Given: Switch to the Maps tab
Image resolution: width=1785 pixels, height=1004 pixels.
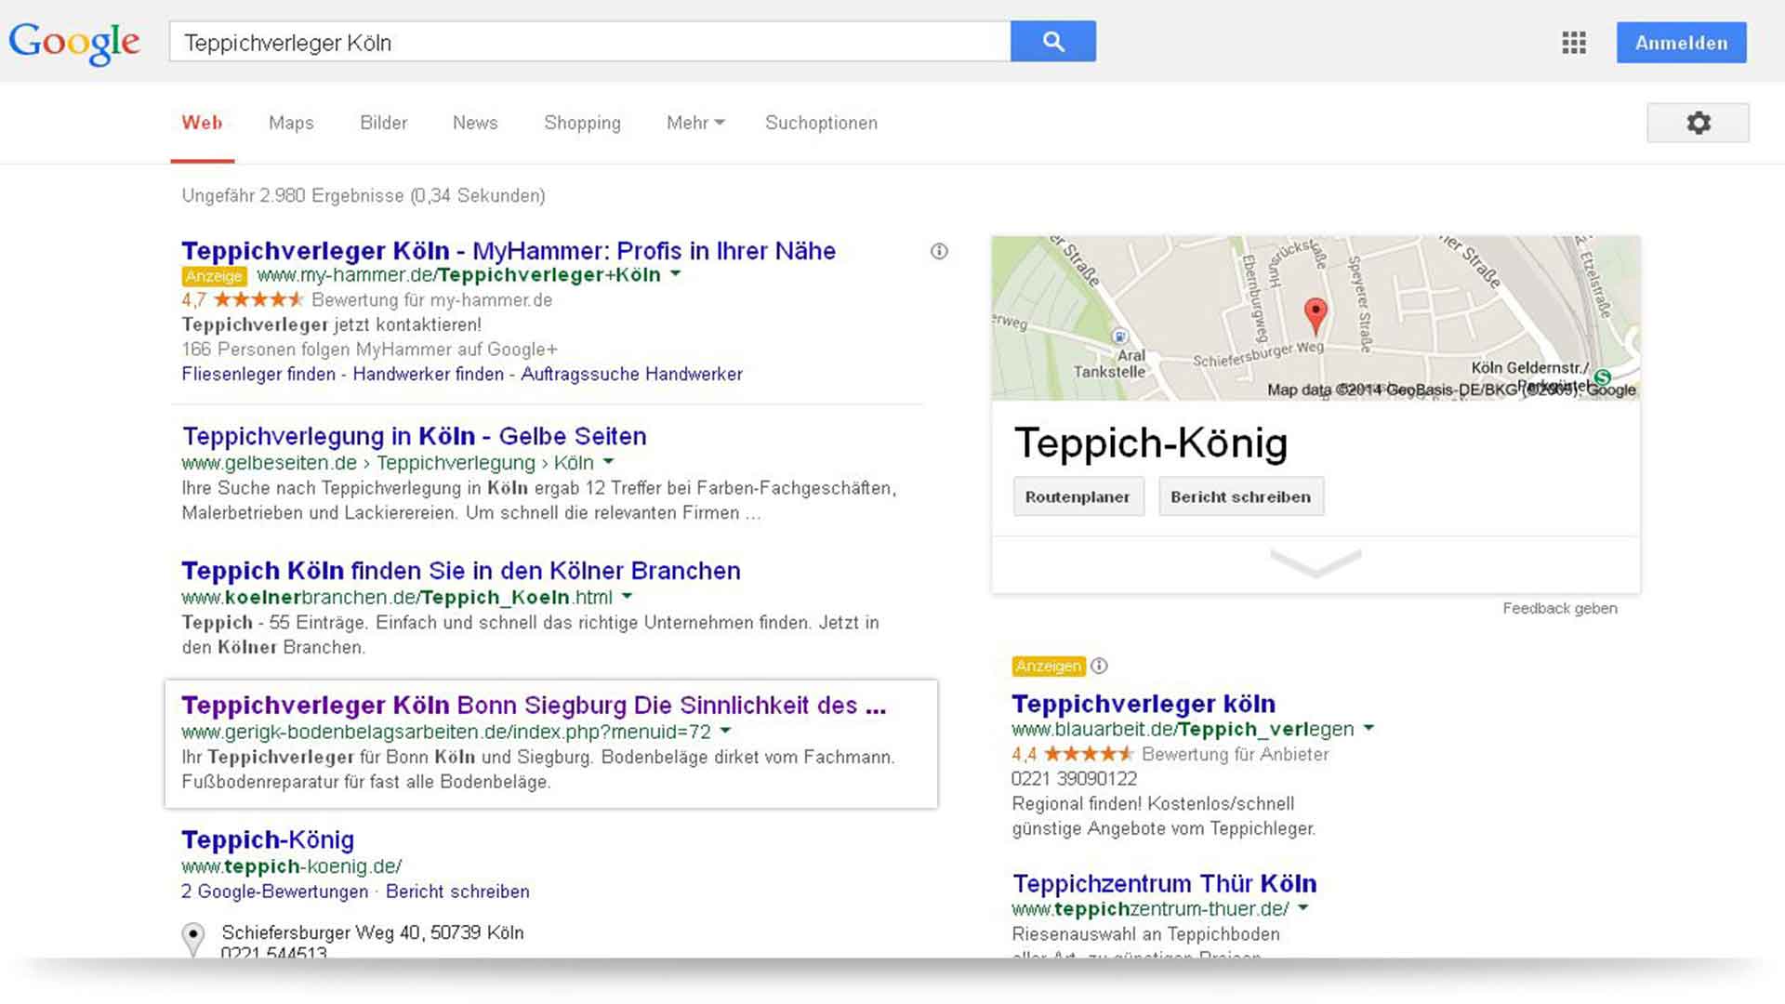Looking at the screenshot, I should pyautogui.click(x=291, y=123).
